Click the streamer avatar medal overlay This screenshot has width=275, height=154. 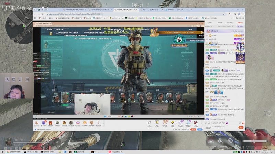click(x=179, y=40)
